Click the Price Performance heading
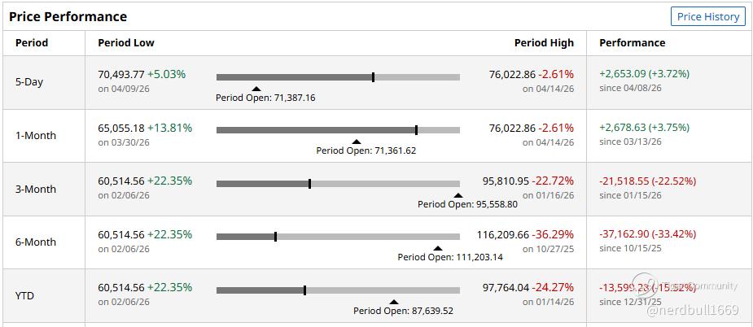Viewport: 753px width, 327px height. (x=68, y=16)
